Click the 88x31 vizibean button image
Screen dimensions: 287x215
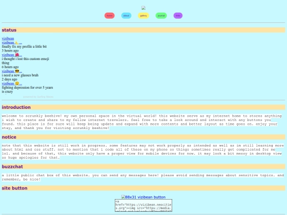[x=143, y=197]
